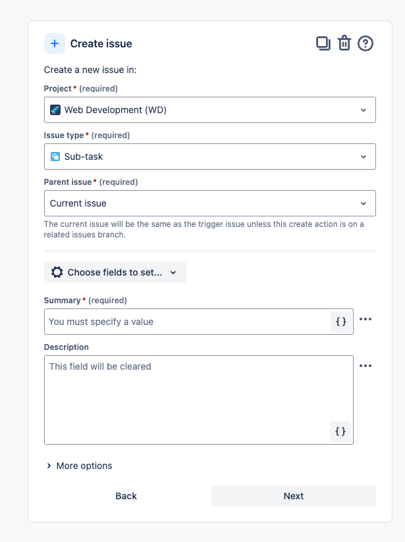
Task: Open Summary field more options ellipsis
Action: click(x=365, y=319)
